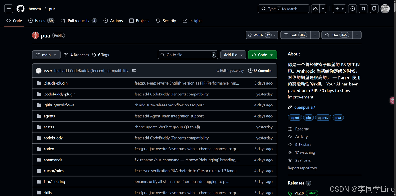396x196 pixels.
Task: Switch to the Insights tab
Action: [192, 21]
